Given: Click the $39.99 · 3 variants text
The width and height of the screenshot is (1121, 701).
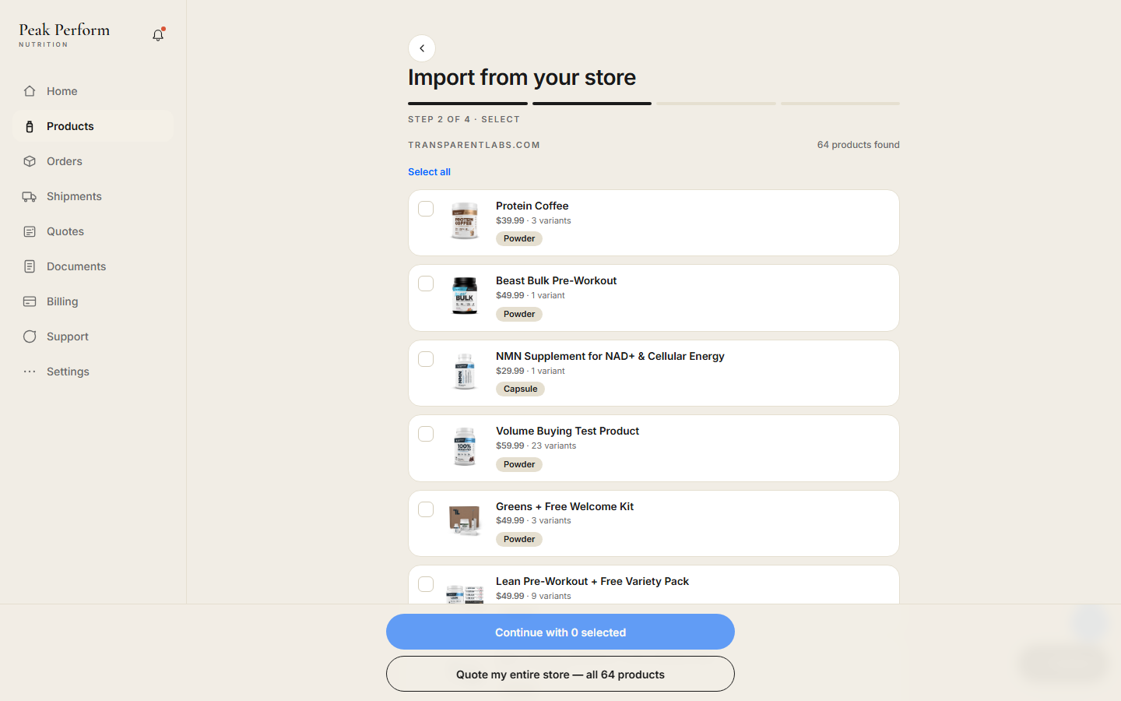Looking at the screenshot, I should (x=533, y=220).
